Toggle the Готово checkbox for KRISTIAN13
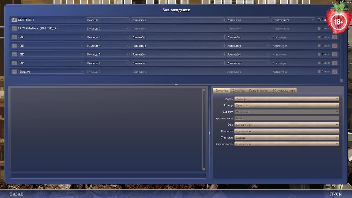Image resolution: width=352 pixels, height=198 pixels. click(319, 20)
